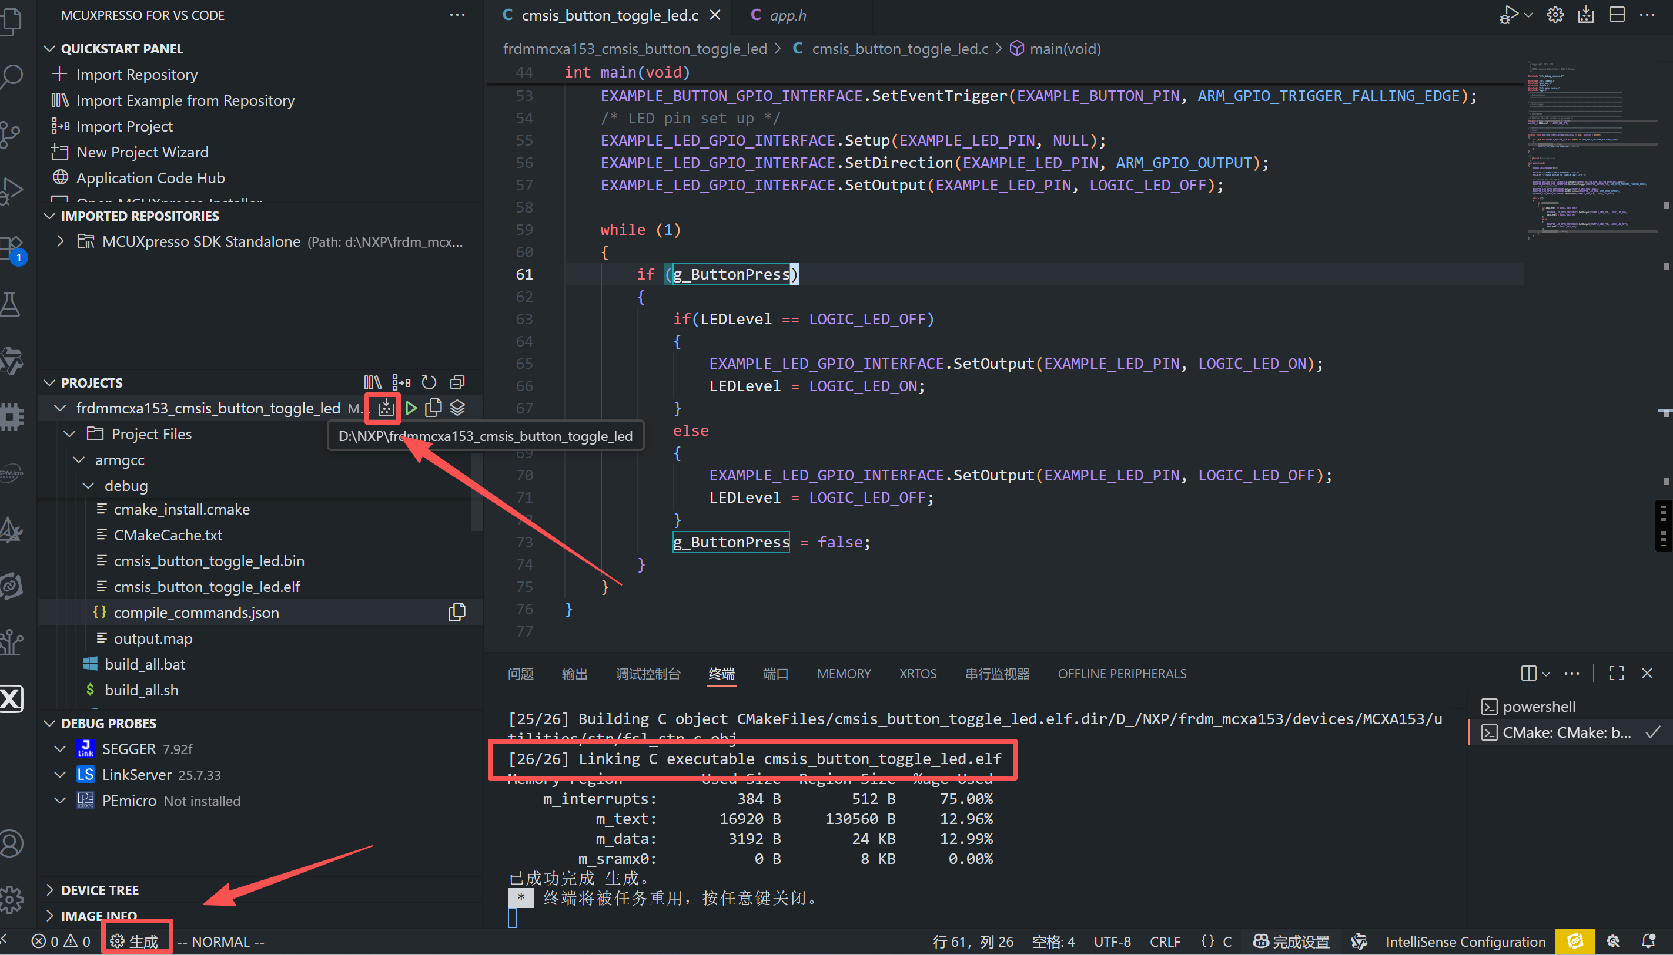This screenshot has height=955, width=1673.
Task: Open editor More Actions ellipsis
Action: 1647,15
